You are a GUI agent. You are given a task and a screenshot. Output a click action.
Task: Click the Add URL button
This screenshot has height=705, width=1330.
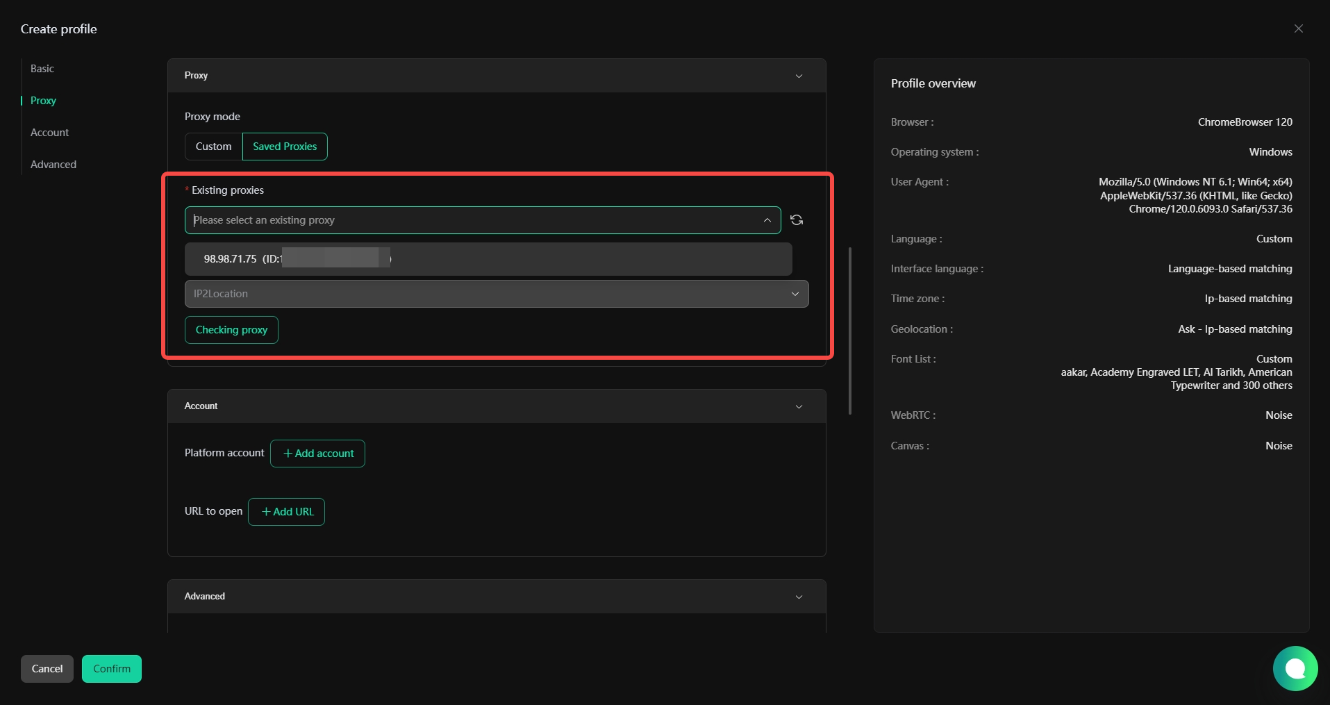pos(286,512)
